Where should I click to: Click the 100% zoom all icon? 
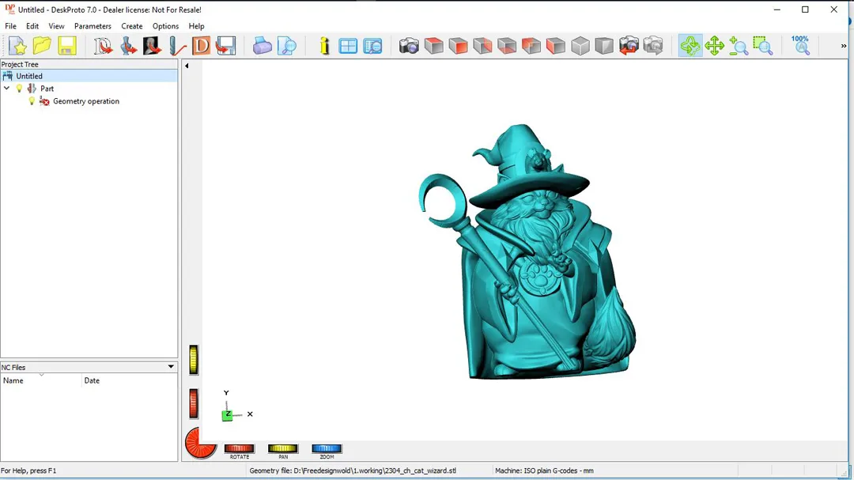800,46
